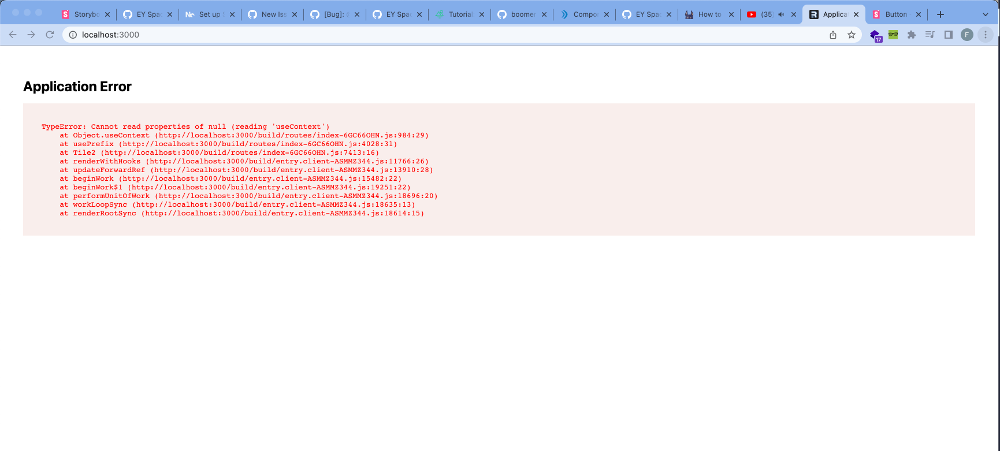Screen dimensions: 1000x451
Task: Open the profile avatar labeled F
Action: point(967,35)
